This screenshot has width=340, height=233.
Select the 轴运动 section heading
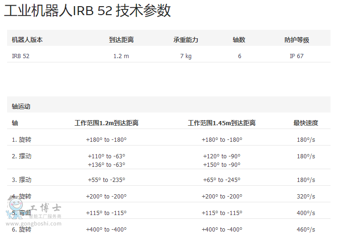tap(21, 106)
